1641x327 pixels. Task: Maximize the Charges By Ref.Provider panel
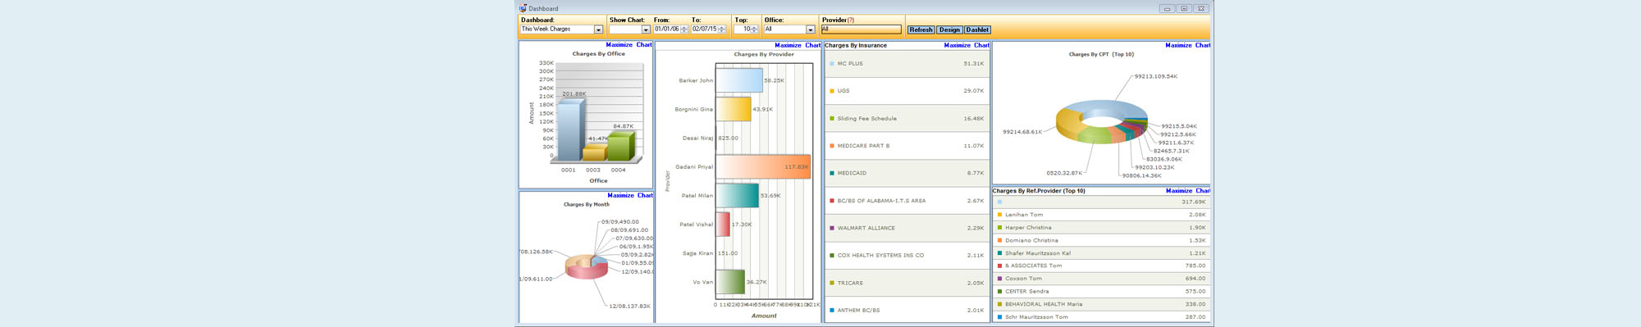pyautogui.click(x=1179, y=191)
